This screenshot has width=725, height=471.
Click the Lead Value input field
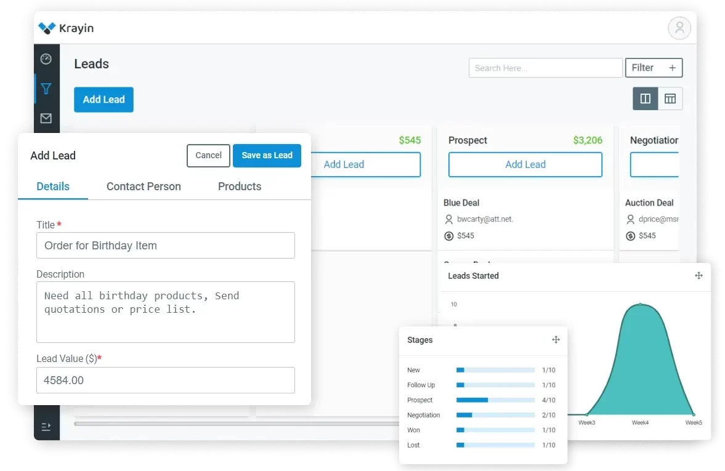(165, 380)
